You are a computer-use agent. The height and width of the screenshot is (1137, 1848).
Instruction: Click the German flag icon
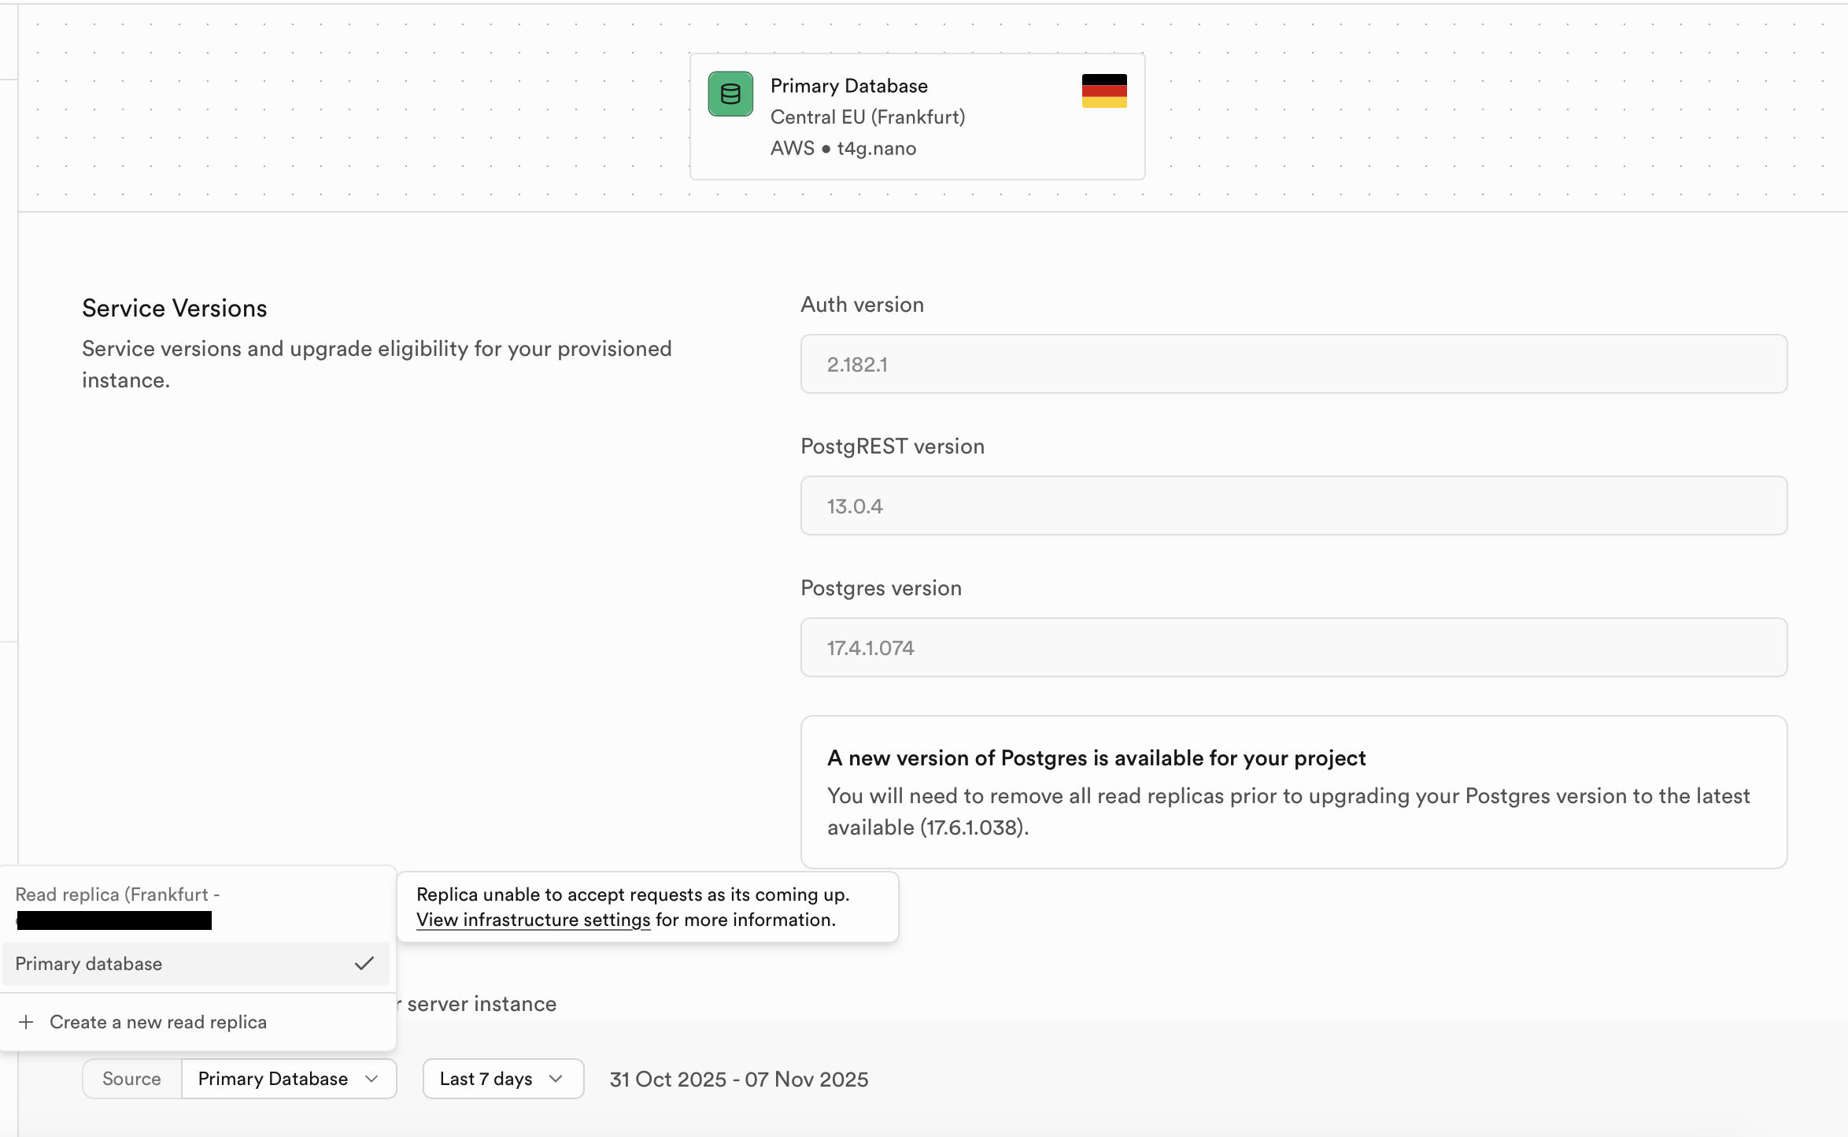tap(1104, 91)
